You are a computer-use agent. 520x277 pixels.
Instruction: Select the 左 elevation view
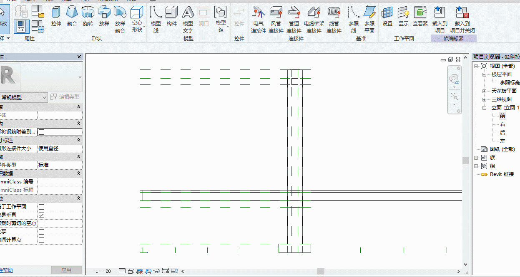[x=502, y=141]
